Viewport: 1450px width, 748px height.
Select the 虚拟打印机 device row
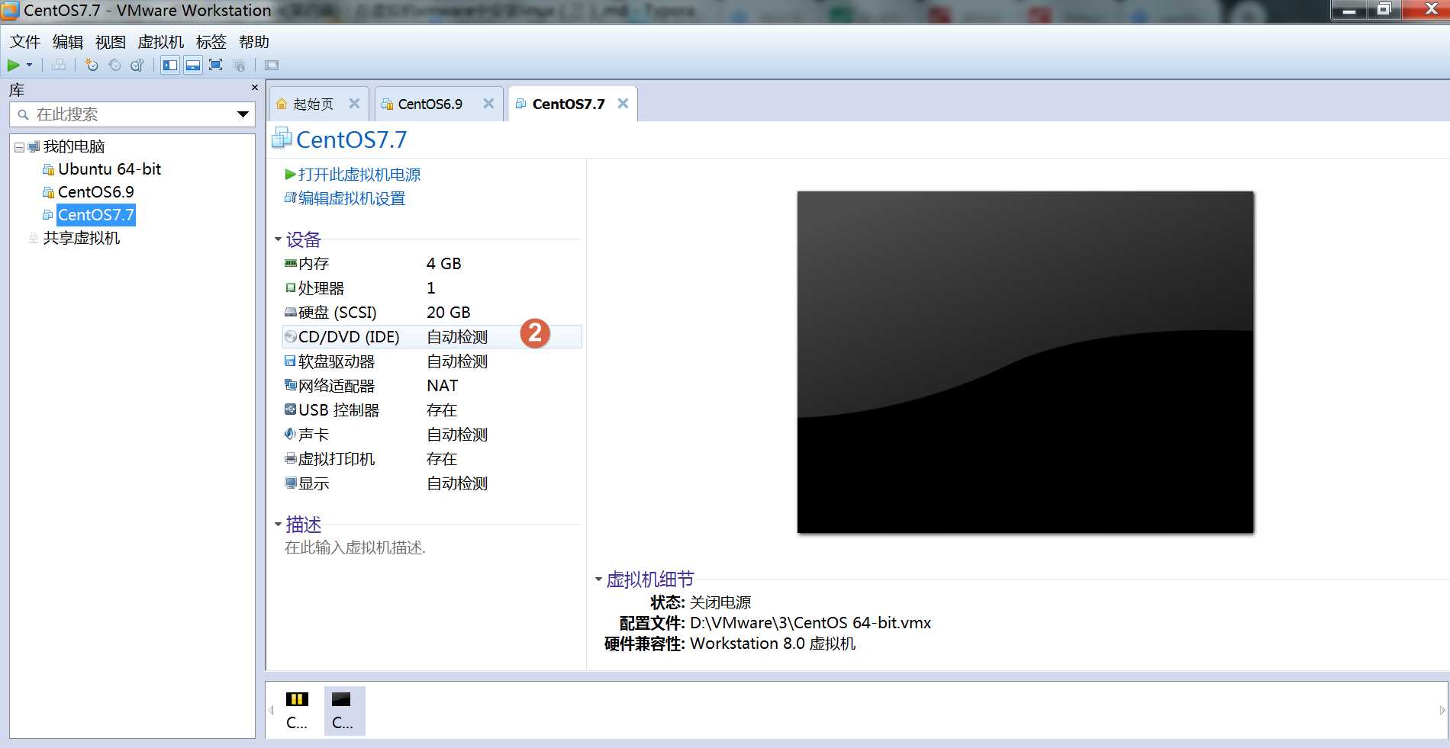tap(431, 459)
